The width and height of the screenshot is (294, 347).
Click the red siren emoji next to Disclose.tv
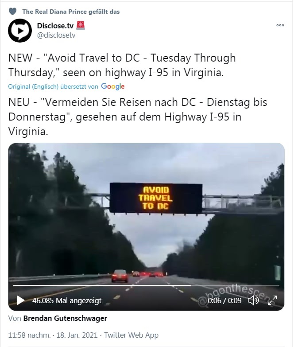point(81,25)
